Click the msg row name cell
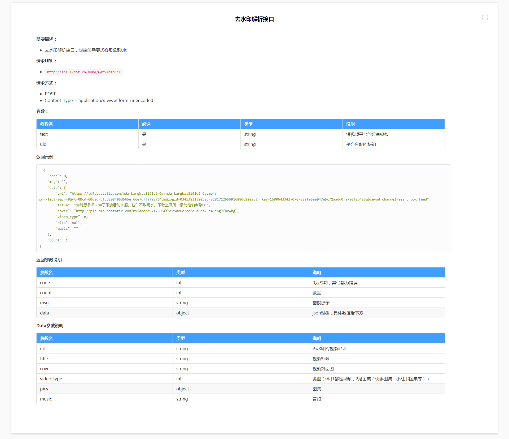This screenshot has width=509, height=439. 104,303
